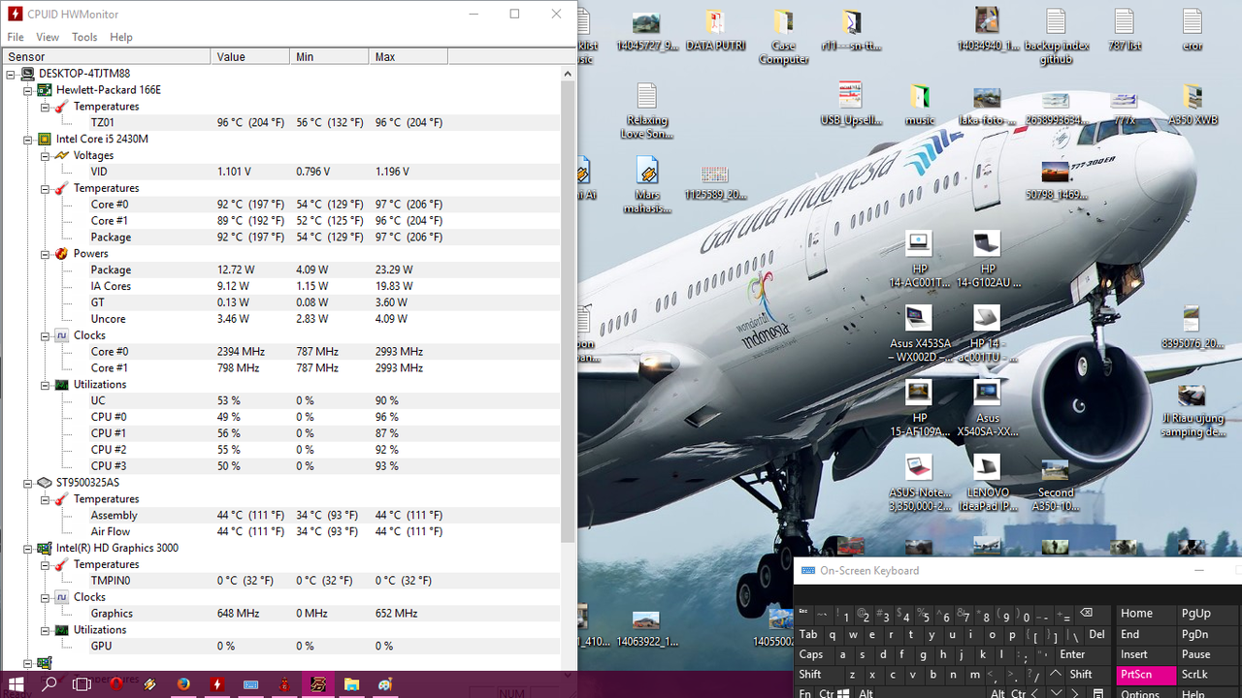Click the Intel Core i5 processor chip icon

[44, 139]
